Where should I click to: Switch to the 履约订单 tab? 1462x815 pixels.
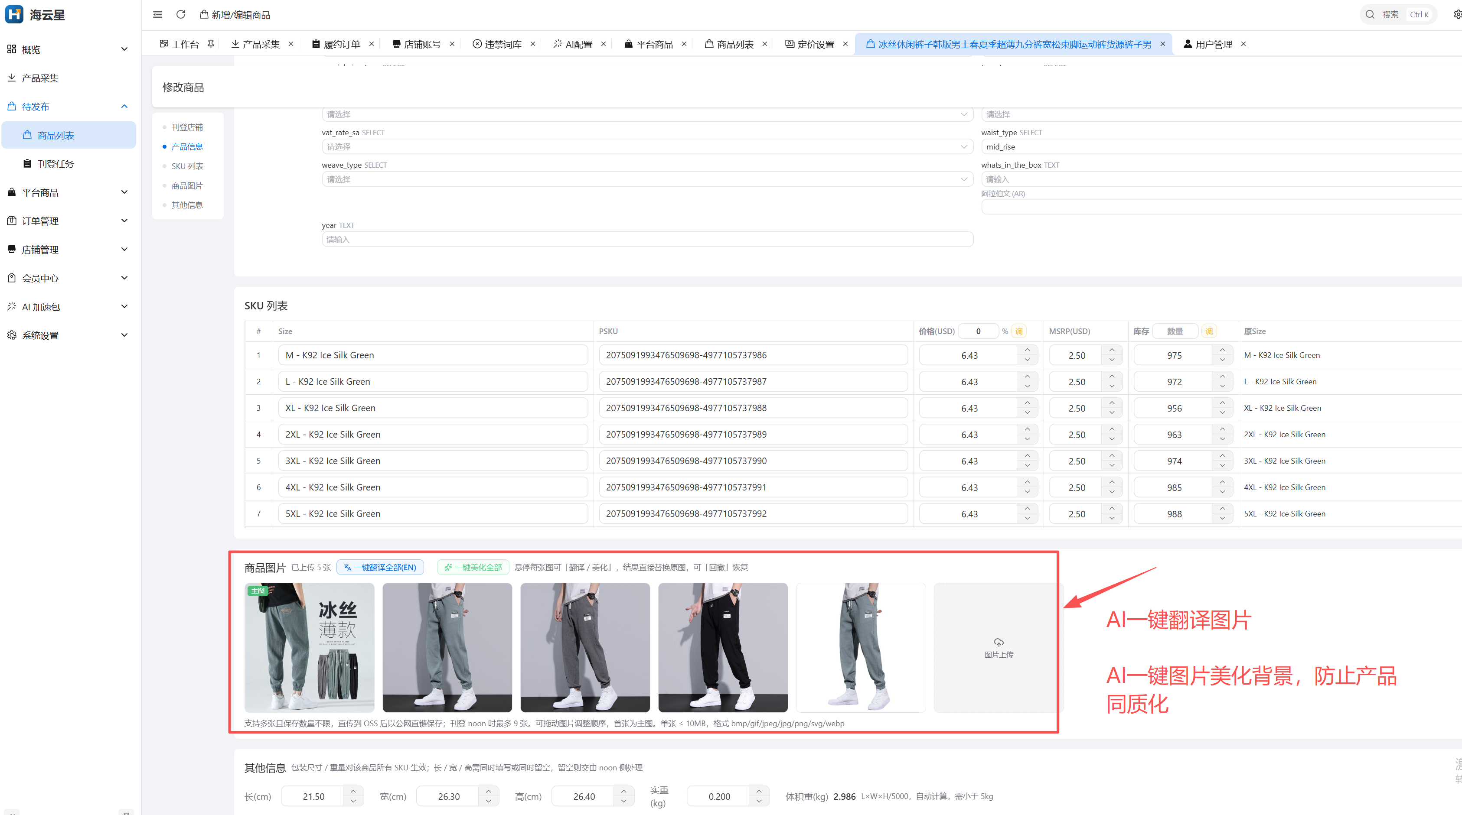tap(342, 44)
